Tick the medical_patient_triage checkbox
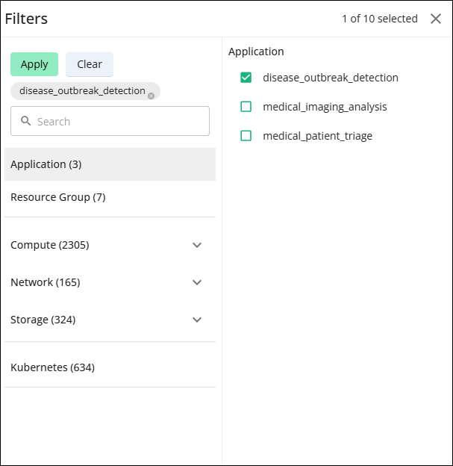Image resolution: width=453 pixels, height=466 pixels. tap(246, 136)
